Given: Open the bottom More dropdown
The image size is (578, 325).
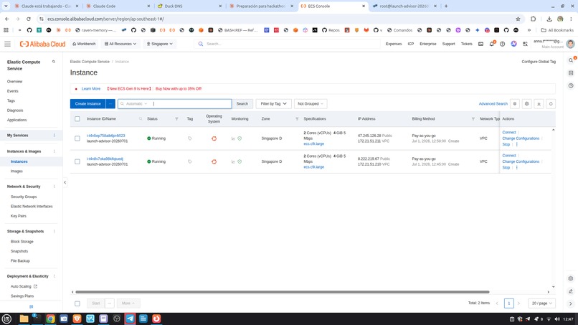Looking at the screenshot, I should 128,303.
